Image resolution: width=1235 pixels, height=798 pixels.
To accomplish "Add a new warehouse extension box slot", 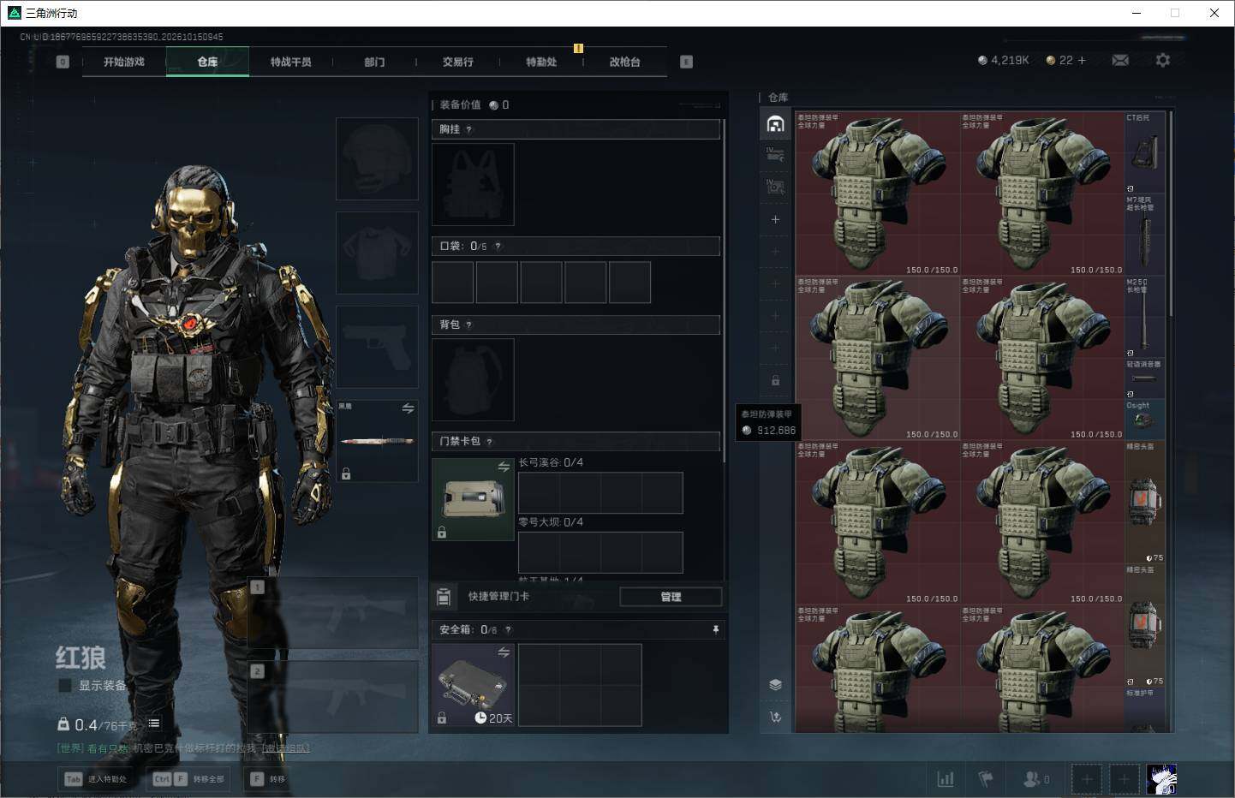I will coord(775,220).
